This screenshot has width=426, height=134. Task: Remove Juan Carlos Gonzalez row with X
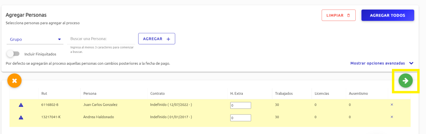click(x=392, y=105)
